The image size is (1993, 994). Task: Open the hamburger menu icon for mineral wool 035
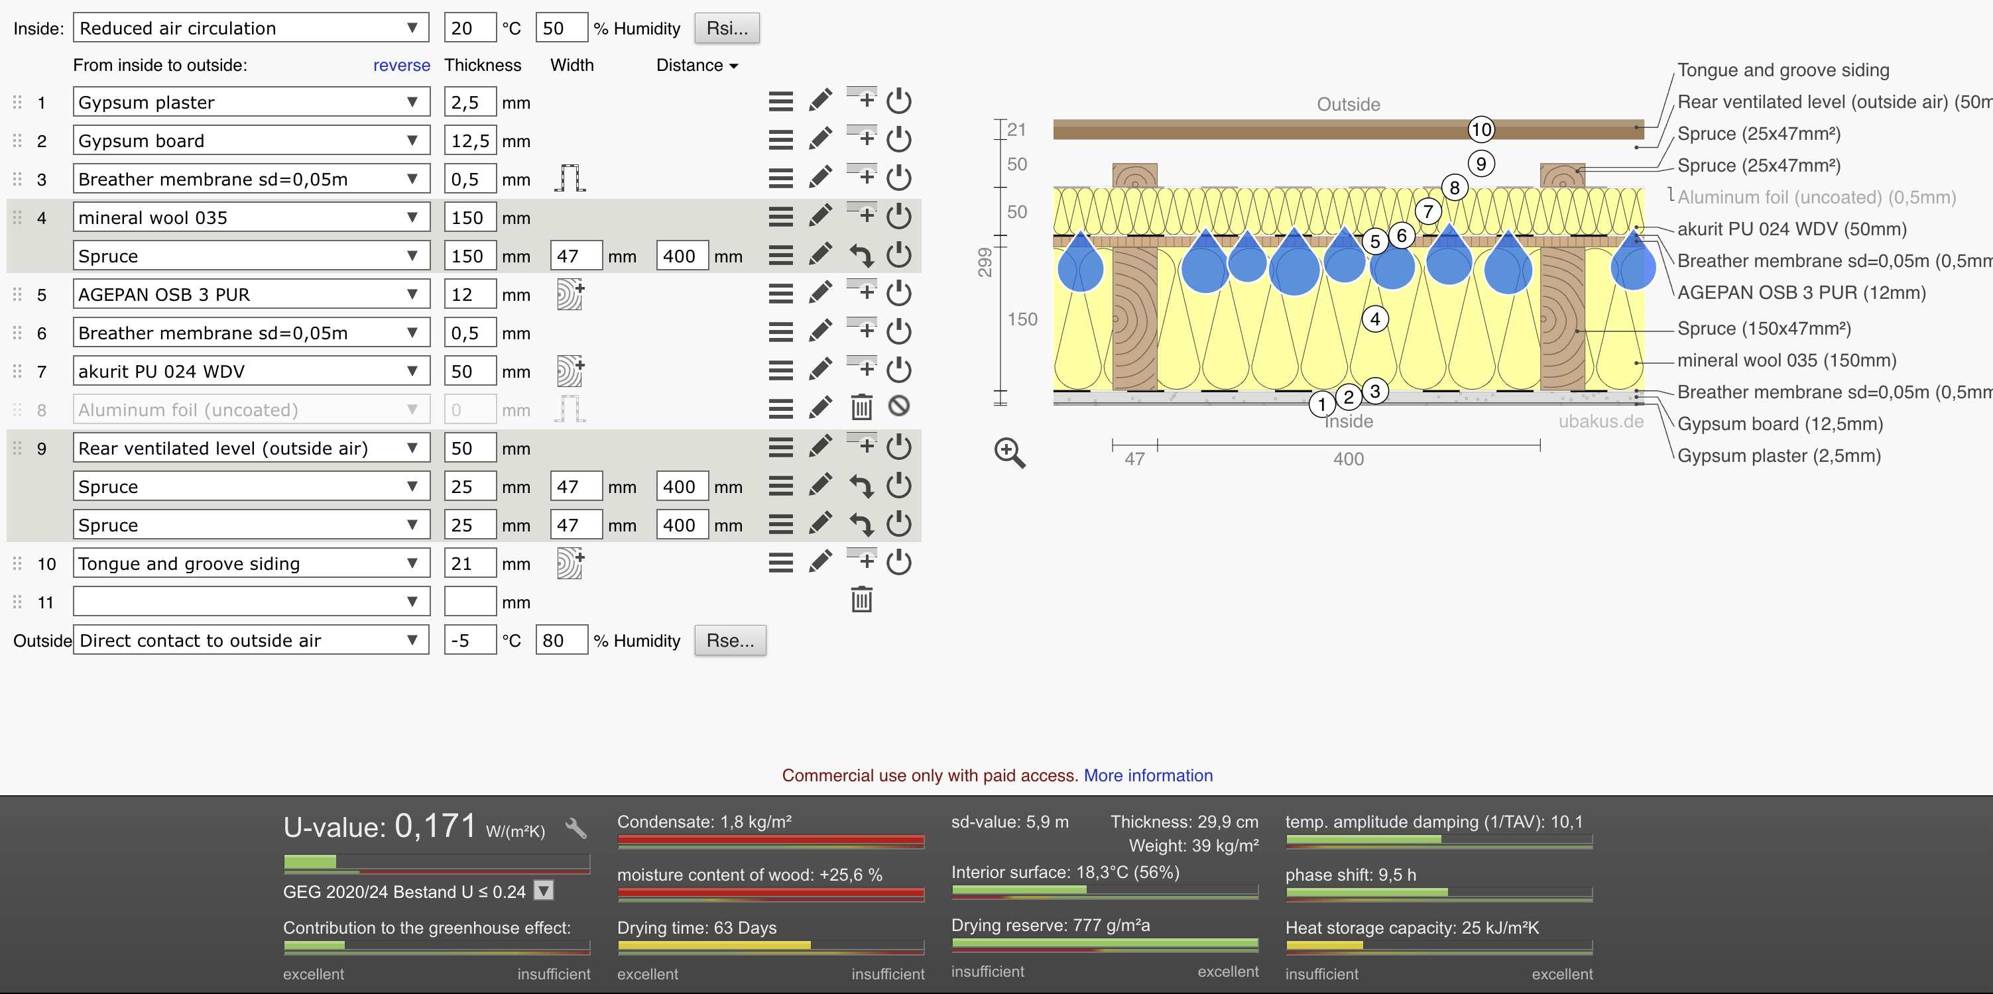click(780, 217)
